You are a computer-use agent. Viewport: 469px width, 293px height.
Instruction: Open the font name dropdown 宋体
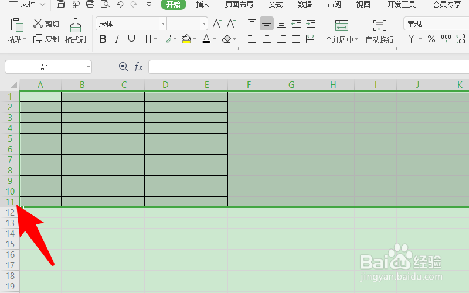tap(164, 23)
